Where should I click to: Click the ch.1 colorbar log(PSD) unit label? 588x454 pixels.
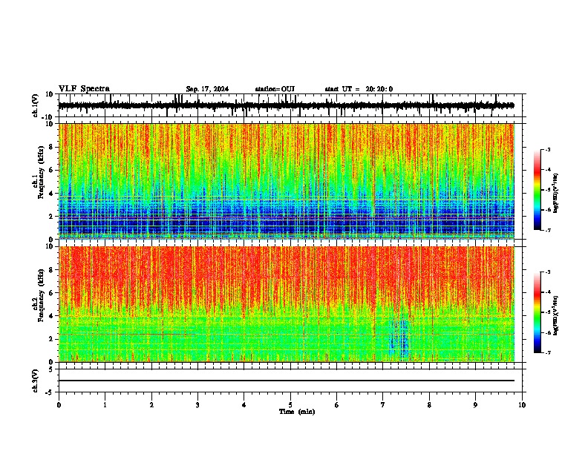[556, 193]
